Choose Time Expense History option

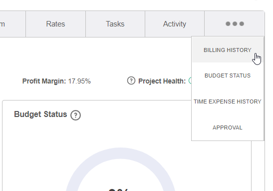point(228,101)
